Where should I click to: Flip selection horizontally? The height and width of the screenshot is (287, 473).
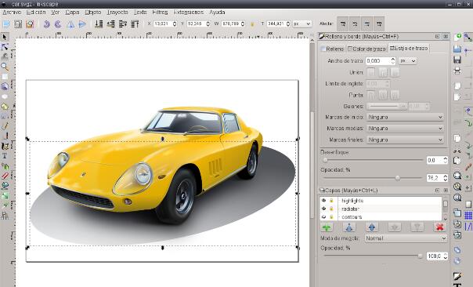(70, 24)
